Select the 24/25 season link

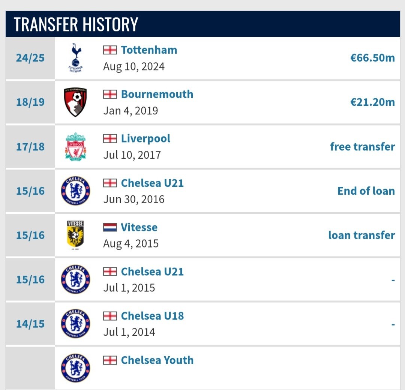tap(30, 58)
